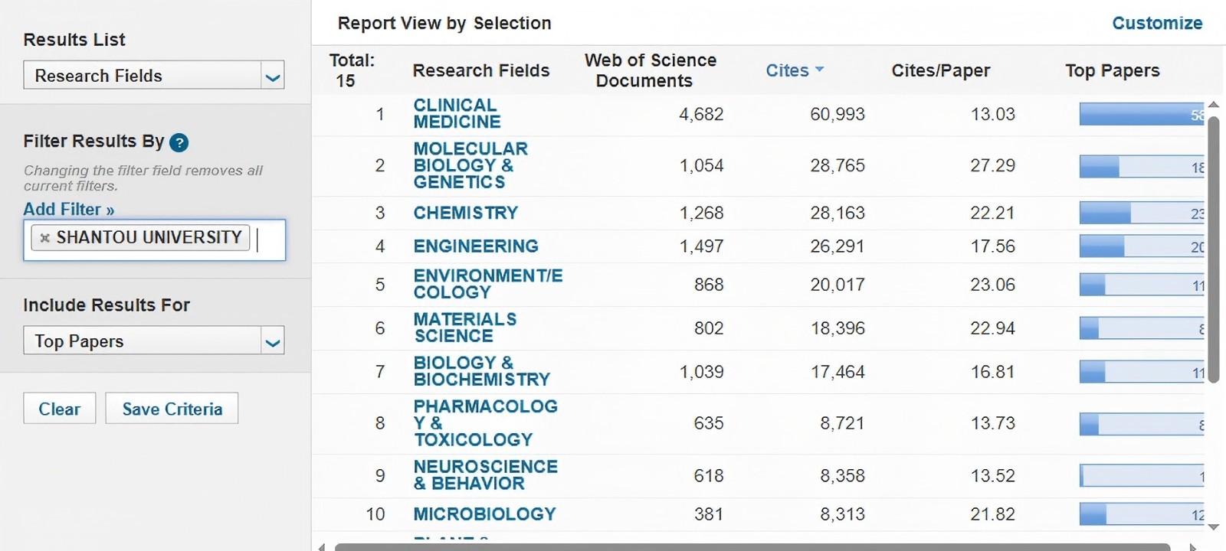This screenshot has width=1226, height=551.
Task: Select the ENGINEERING research field link
Action: tap(476, 246)
